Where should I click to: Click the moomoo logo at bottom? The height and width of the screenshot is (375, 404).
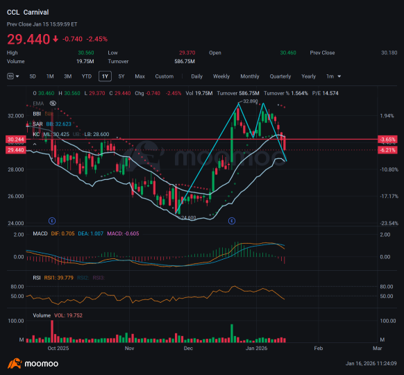coord(33,364)
